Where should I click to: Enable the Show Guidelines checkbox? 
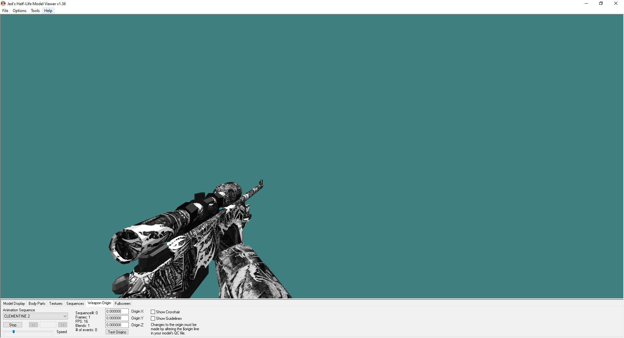tap(153, 318)
